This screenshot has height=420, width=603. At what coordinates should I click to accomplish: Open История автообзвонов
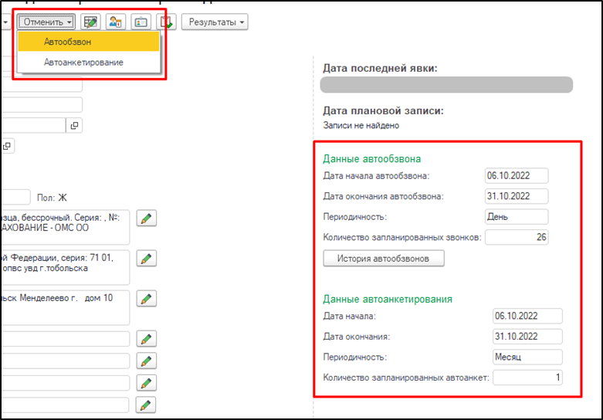383,258
